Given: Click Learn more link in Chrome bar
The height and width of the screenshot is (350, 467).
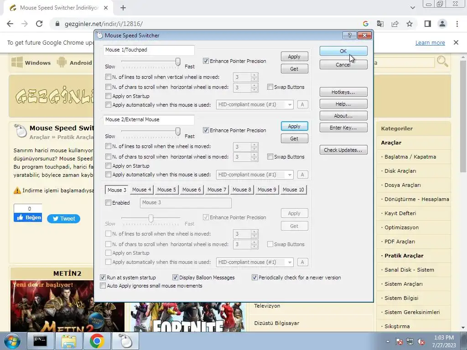Looking at the screenshot, I should pos(430,42).
